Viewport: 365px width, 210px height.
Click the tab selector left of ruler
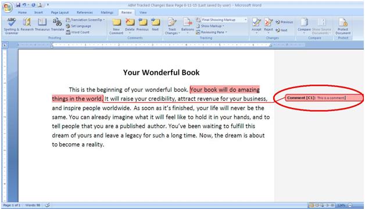[x=5, y=45]
